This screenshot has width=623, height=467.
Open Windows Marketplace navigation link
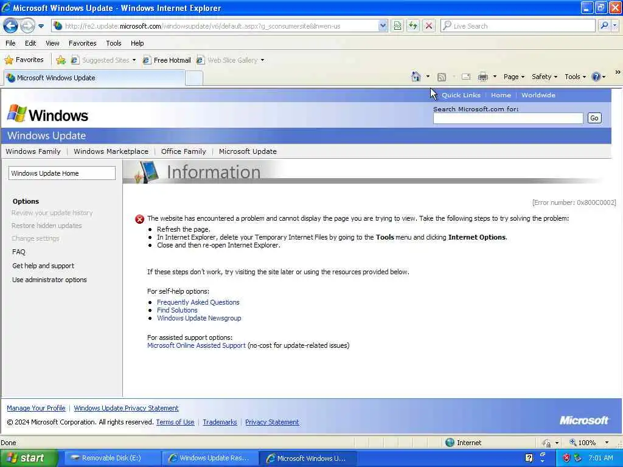[x=111, y=151]
